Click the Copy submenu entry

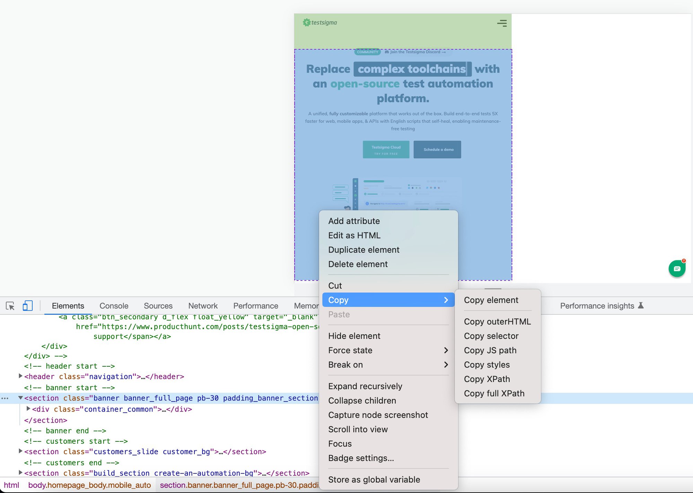(388, 300)
